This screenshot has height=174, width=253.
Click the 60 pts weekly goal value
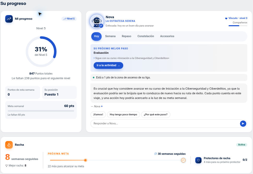[x=69, y=106]
